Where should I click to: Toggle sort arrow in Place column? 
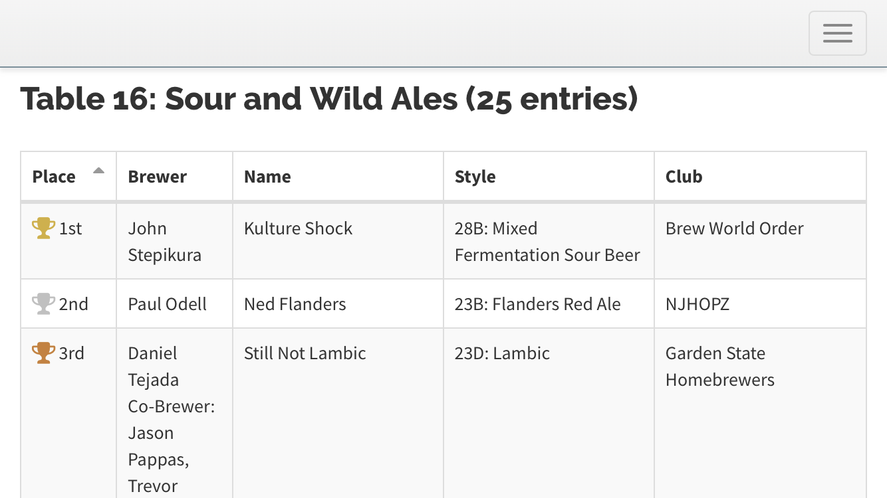pos(98,171)
